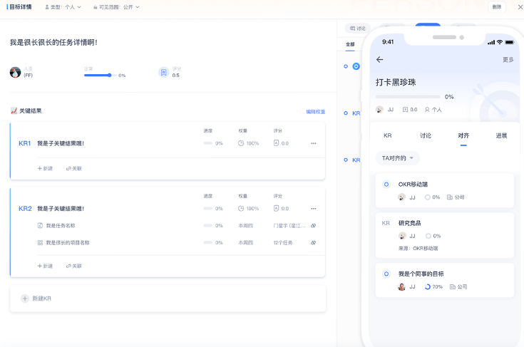
Task: Click 关联 under KR2
Action: [74, 266]
